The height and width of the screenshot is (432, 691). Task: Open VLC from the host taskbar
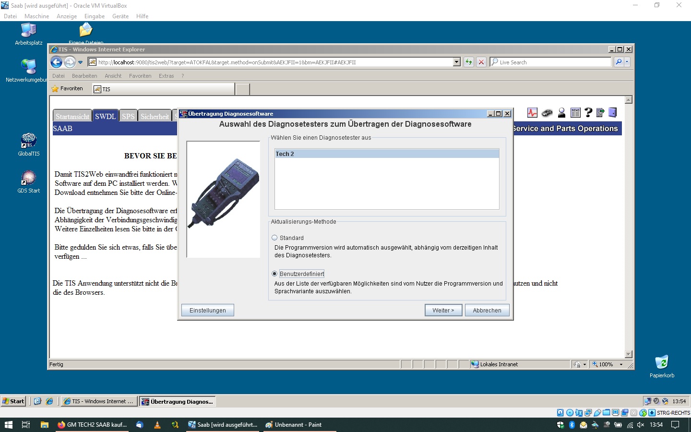(157, 425)
